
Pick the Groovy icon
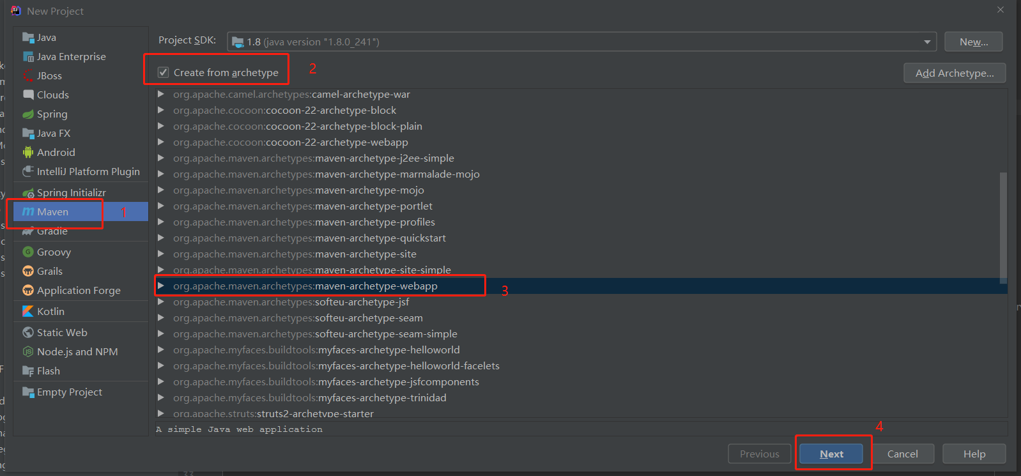click(28, 252)
